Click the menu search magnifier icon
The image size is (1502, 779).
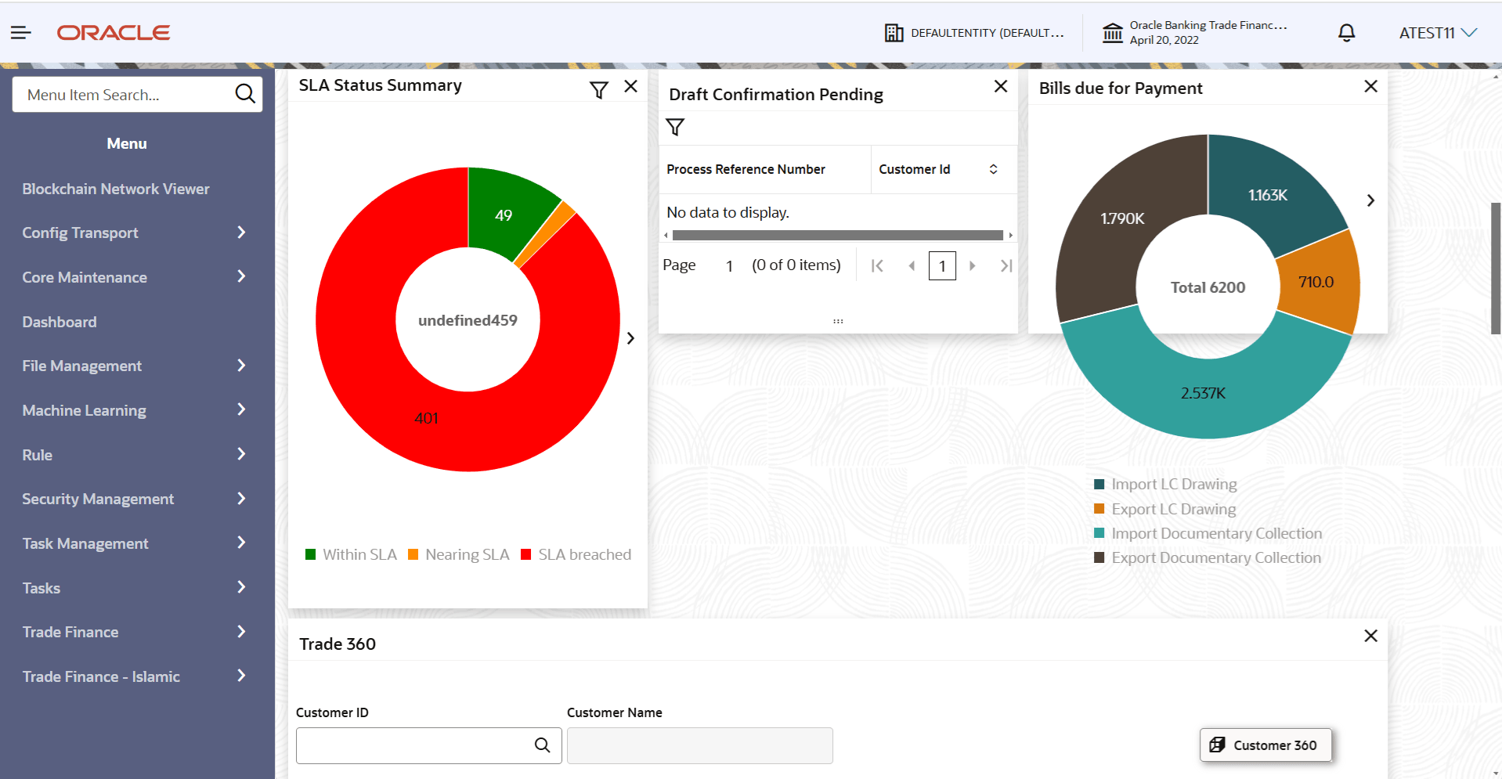coord(245,94)
